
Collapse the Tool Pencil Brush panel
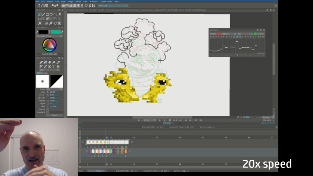[59, 58]
